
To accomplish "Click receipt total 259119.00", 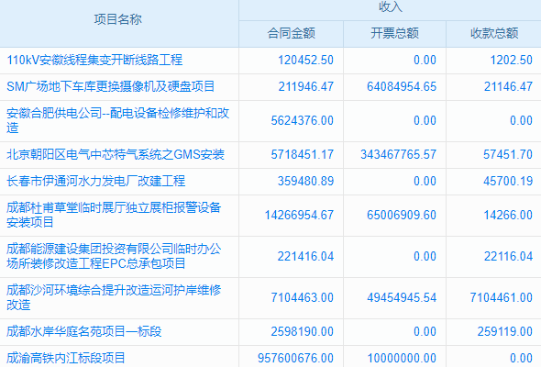I will click(504, 331).
